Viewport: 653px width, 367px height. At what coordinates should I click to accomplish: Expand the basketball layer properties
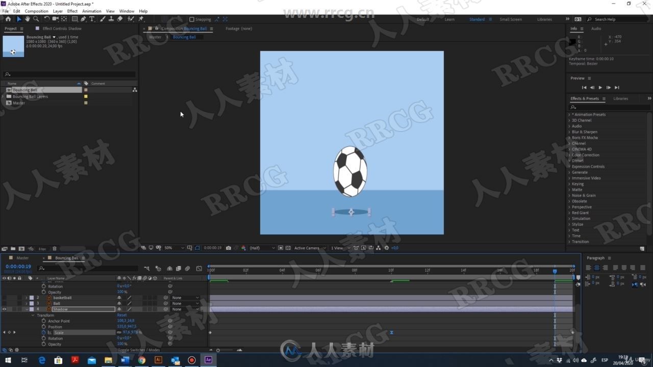tap(27, 298)
